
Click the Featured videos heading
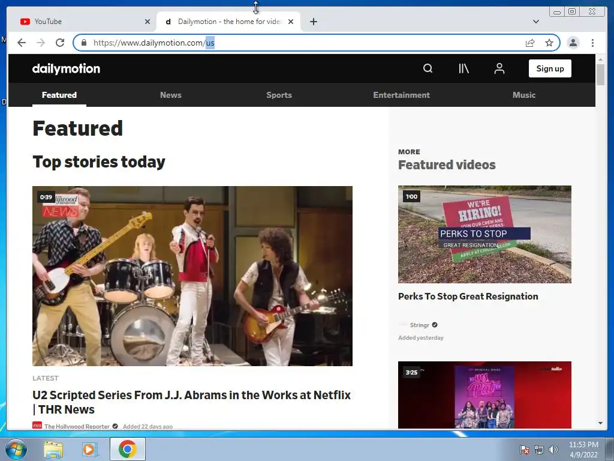tap(447, 164)
